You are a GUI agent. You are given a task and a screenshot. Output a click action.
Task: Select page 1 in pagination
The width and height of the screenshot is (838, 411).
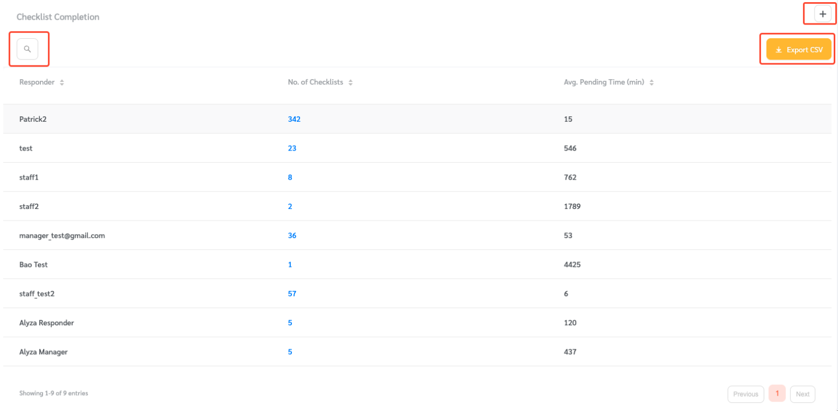click(x=777, y=394)
